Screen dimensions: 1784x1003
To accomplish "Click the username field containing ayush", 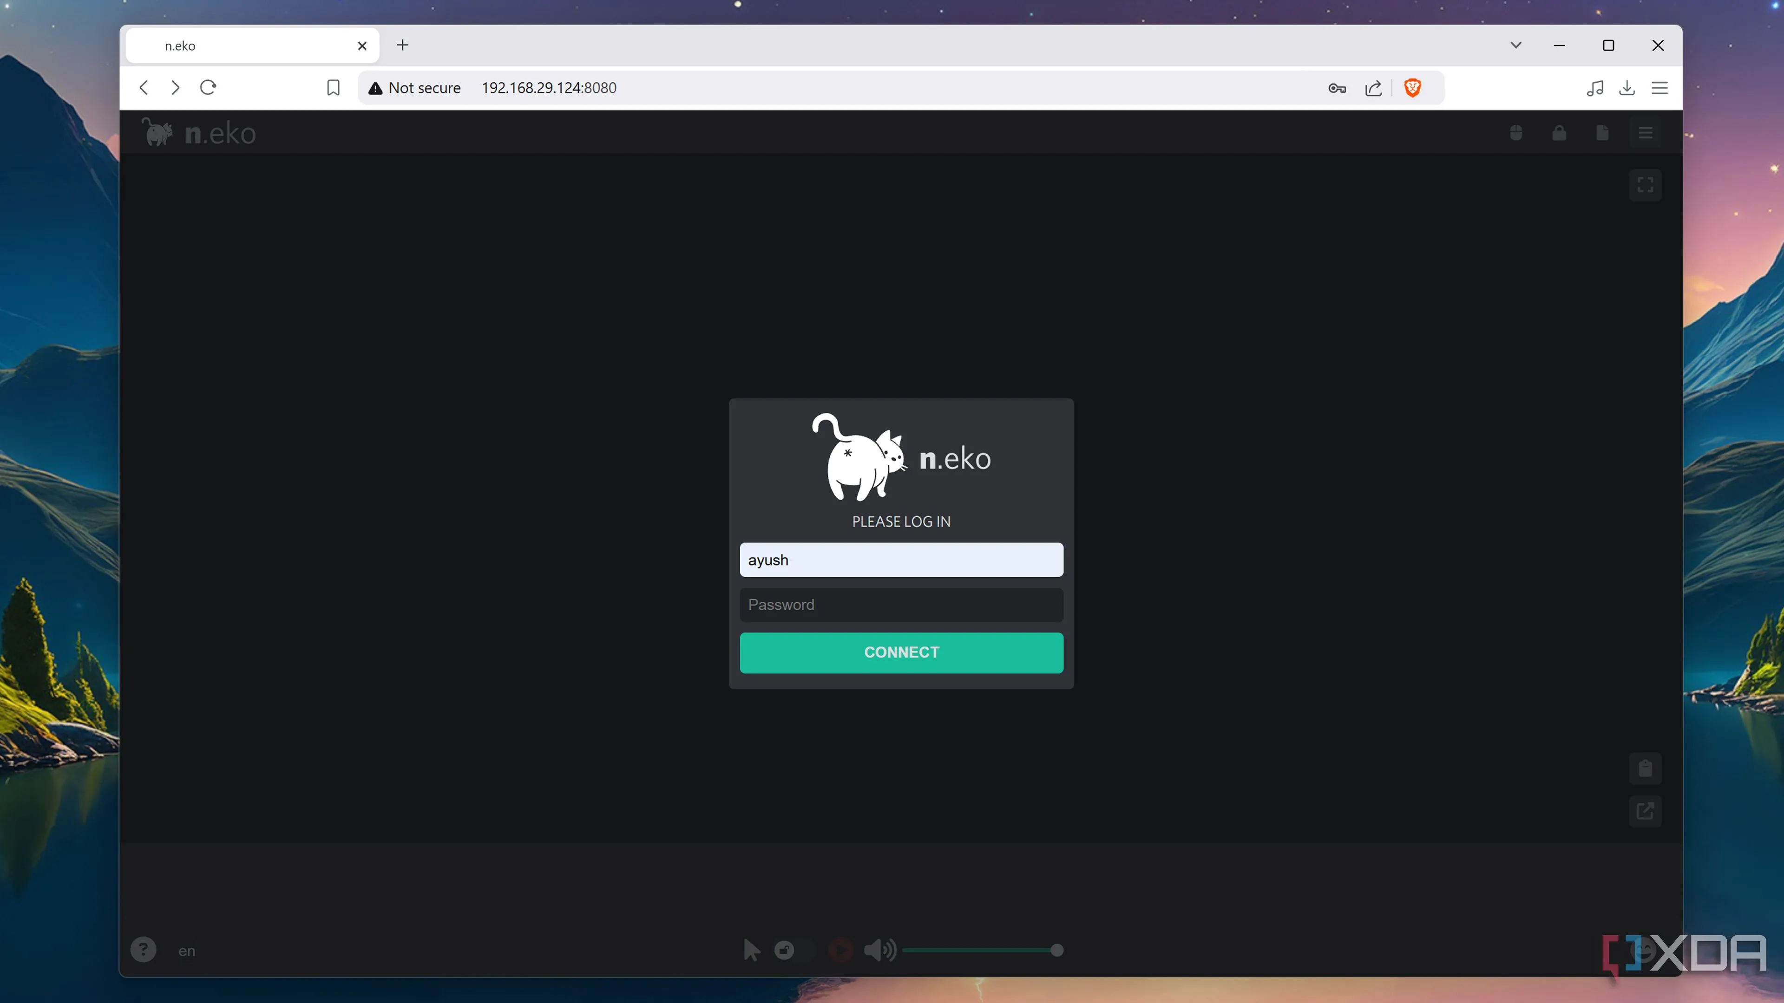I will coord(901,559).
